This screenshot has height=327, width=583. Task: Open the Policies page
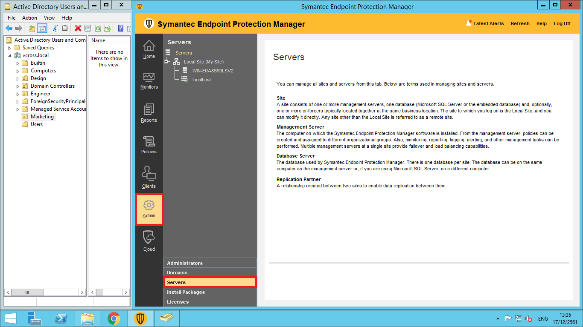(x=149, y=145)
